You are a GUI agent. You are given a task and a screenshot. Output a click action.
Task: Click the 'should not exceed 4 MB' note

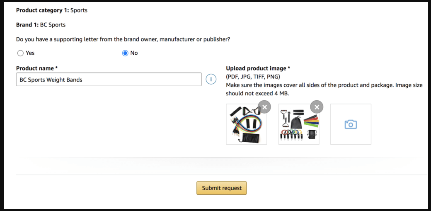257,94
